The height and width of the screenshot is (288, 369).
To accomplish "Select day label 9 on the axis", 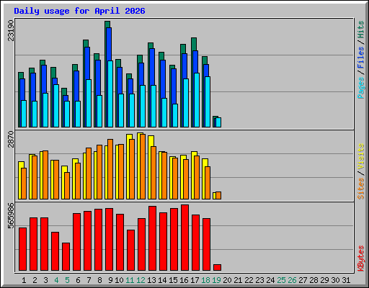I will (x=110, y=280).
